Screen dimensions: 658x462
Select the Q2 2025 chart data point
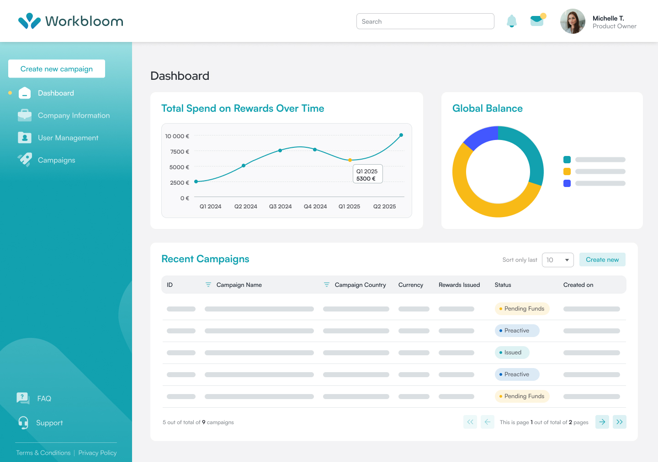point(401,135)
